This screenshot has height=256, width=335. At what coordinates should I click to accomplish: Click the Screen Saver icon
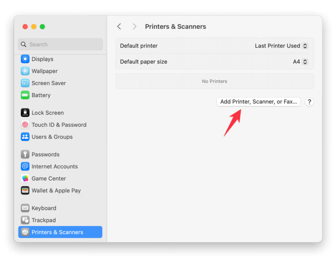point(25,83)
